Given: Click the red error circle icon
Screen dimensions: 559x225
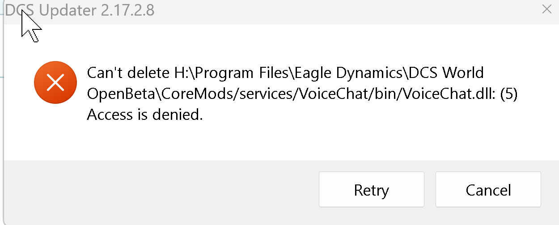Looking at the screenshot, I should pyautogui.click(x=55, y=82).
